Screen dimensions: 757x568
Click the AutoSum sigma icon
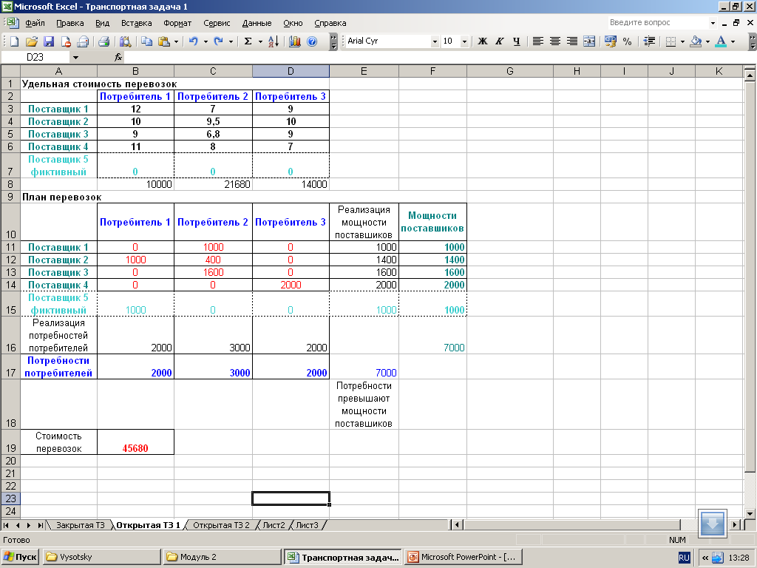coord(248,41)
